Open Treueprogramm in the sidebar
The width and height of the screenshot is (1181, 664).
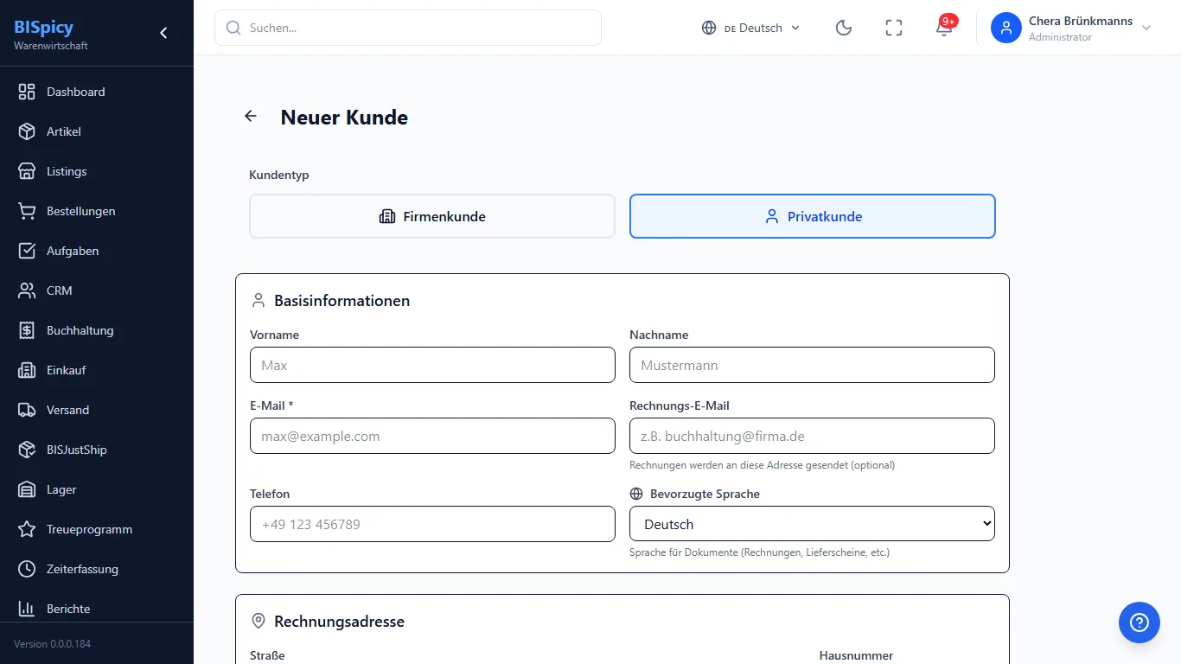[97, 529]
